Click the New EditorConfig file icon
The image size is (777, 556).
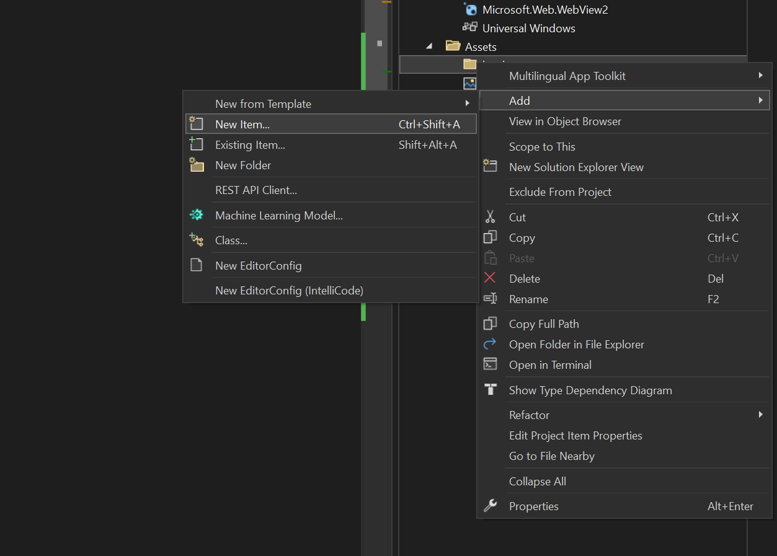click(196, 265)
